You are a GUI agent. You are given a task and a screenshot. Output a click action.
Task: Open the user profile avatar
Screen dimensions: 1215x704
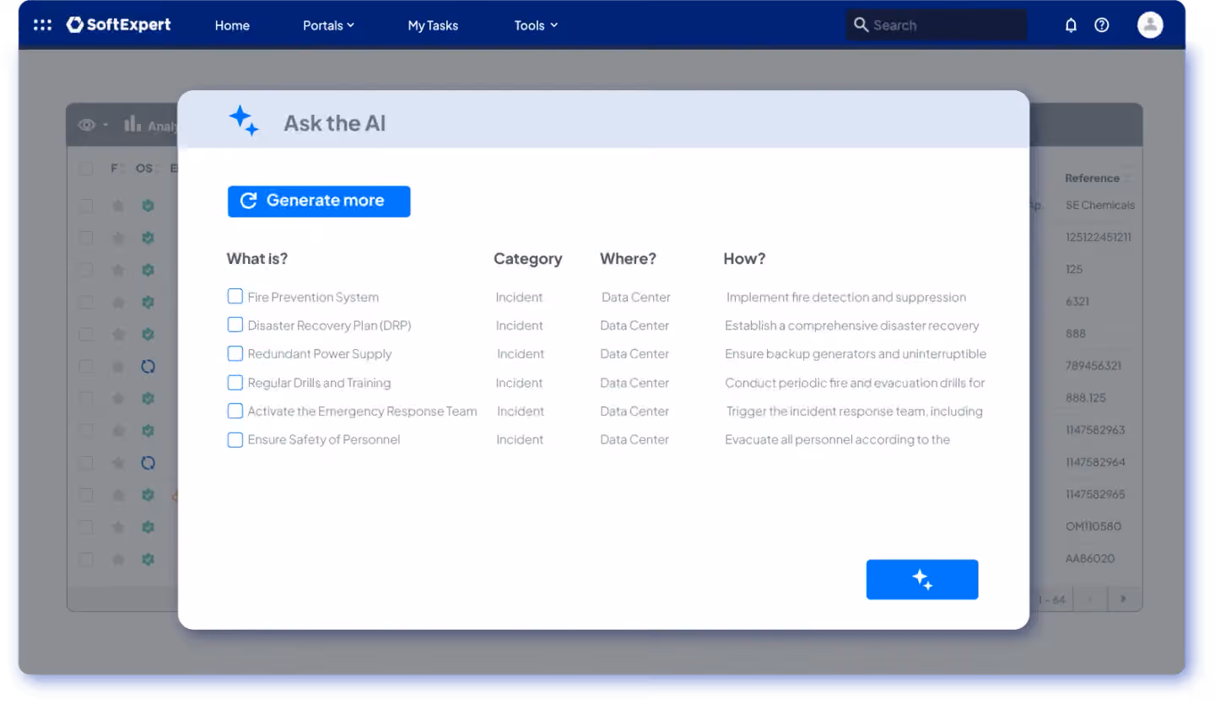pyautogui.click(x=1150, y=25)
